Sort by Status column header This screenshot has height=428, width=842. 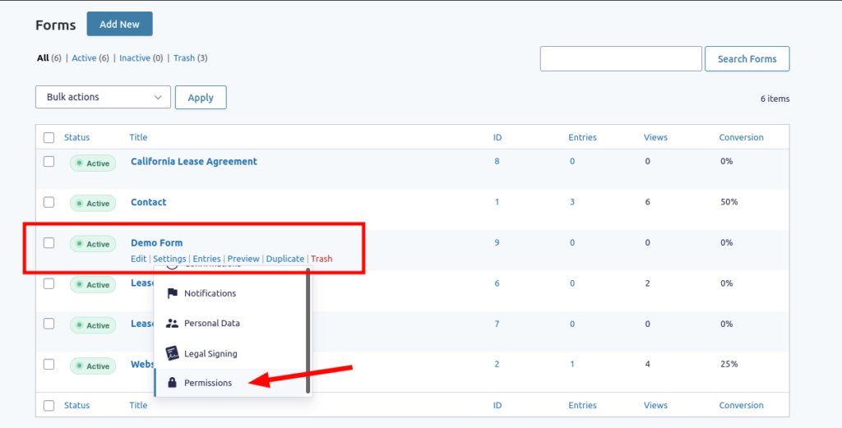(76, 137)
